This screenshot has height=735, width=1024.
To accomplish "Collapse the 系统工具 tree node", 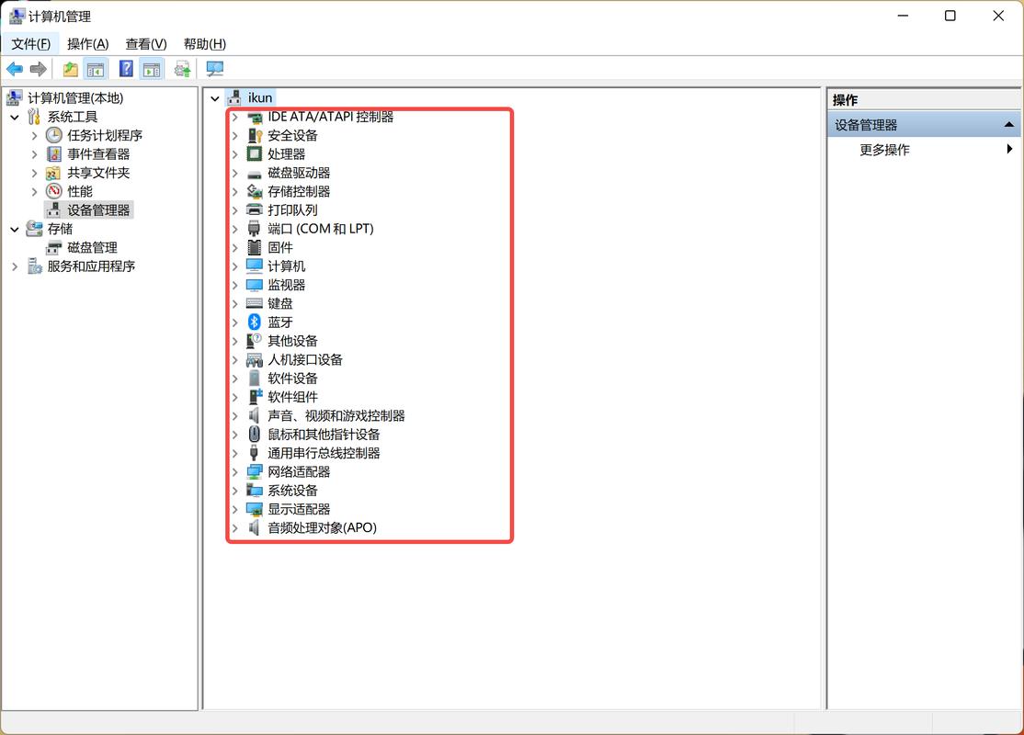I will pyautogui.click(x=15, y=117).
